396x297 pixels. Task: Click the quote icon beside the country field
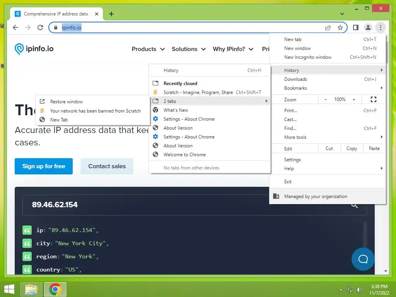pyautogui.click(x=27, y=270)
